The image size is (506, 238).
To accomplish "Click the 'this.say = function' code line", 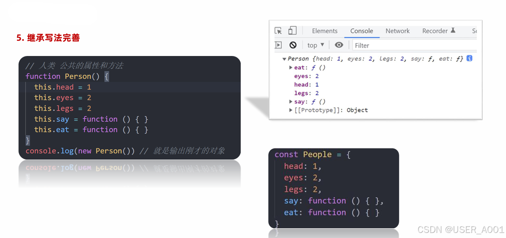I will [91, 119].
